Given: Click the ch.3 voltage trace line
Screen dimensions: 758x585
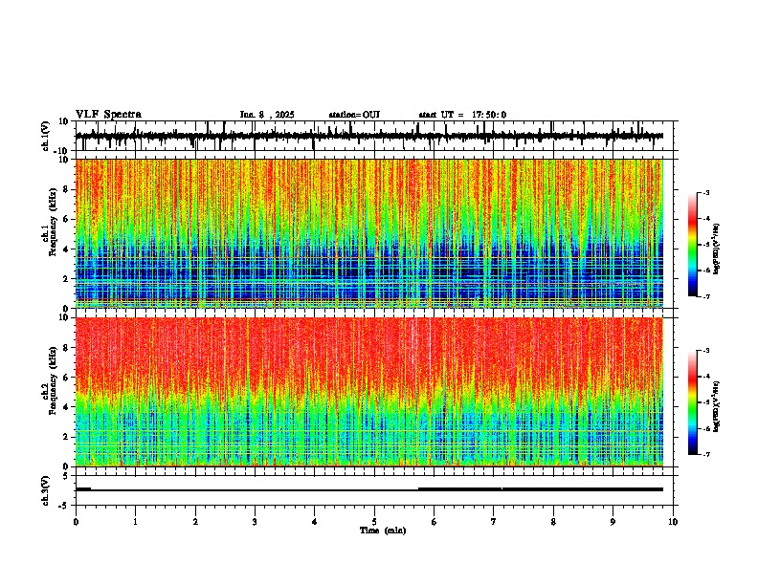Looking at the screenshot, I should (x=368, y=489).
